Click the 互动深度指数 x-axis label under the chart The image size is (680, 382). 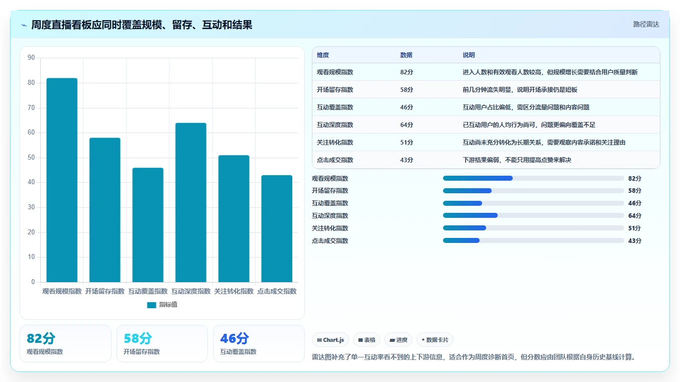tap(191, 291)
